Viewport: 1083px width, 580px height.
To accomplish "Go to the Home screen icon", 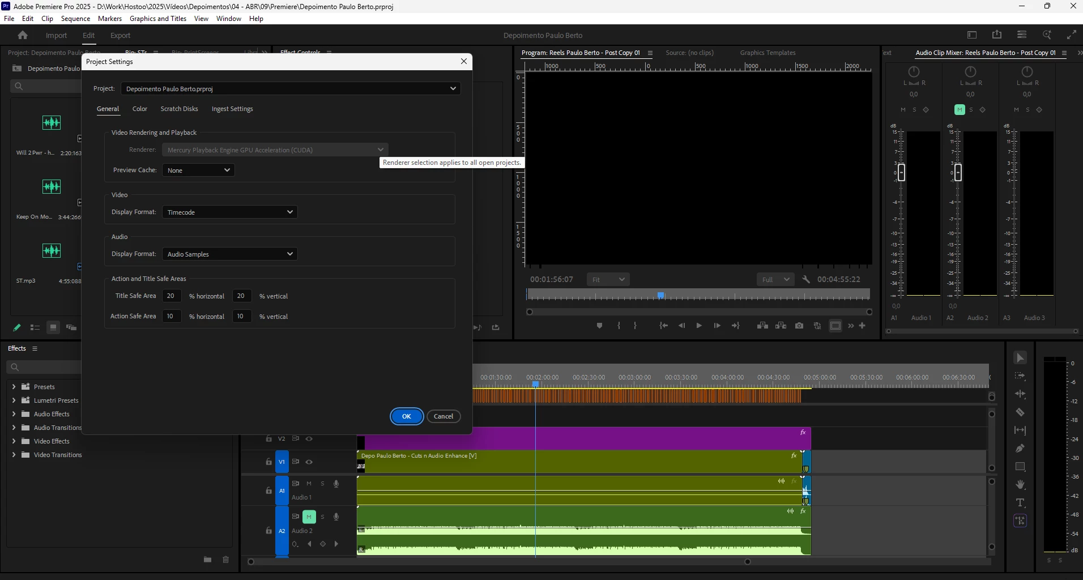I will (23, 35).
